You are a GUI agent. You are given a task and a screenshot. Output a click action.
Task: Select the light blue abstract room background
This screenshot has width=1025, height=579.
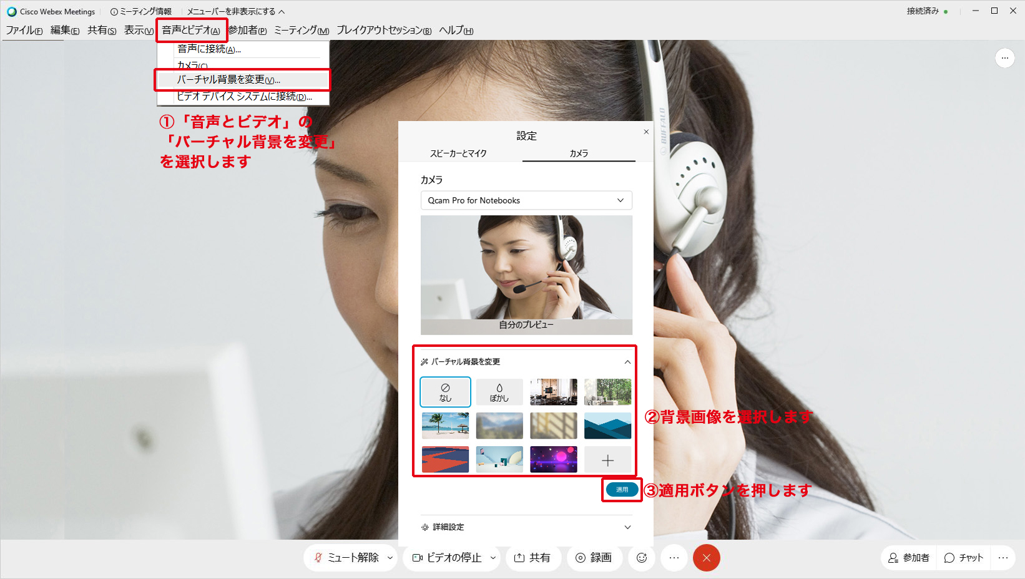point(499,459)
